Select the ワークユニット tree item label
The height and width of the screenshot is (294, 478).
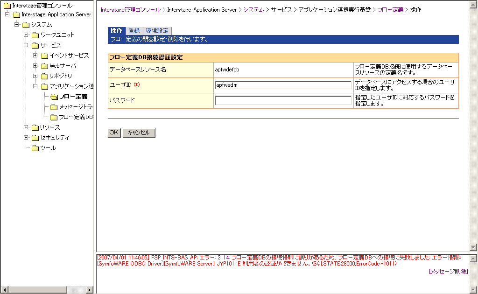tap(57, 35)
